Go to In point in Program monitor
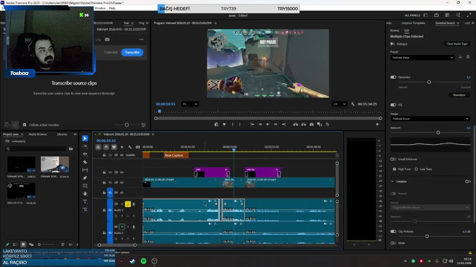476x267 pixels. pos(252,124)
